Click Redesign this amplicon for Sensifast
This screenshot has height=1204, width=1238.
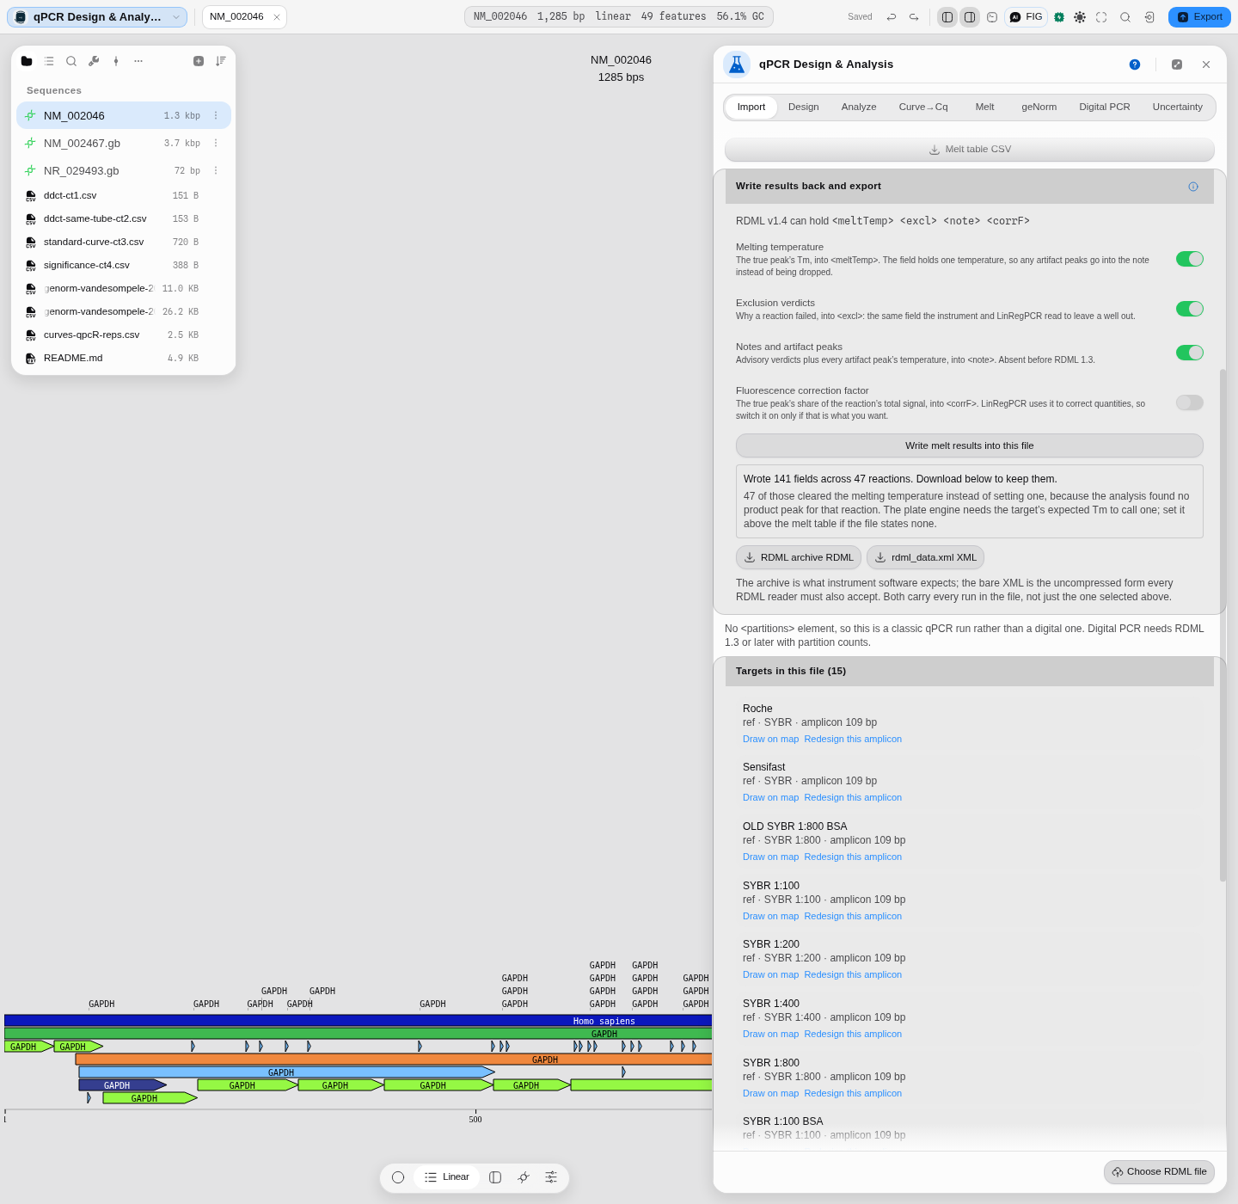point(853,797)
